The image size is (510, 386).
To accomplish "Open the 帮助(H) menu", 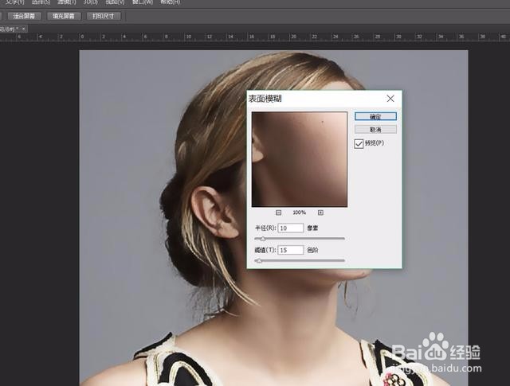I will click(x=170, y=2).
